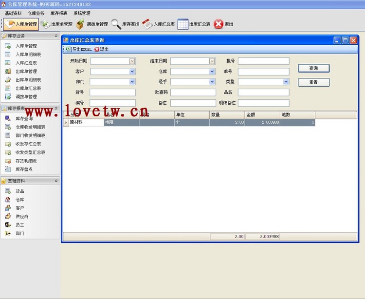Collapse the 库存业务 sidebar panel
This screenshot has width=365, height=299.
pyautogui.click(x=56, y=36)
